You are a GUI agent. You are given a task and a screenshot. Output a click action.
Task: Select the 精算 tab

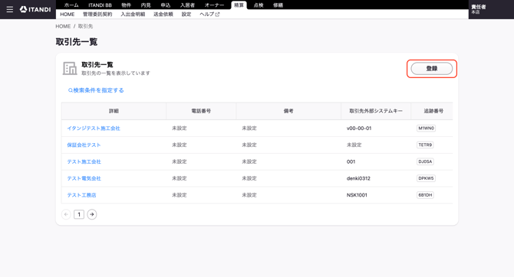click(239, 5)
